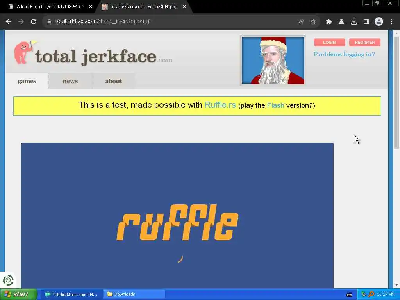Open the Downloads folder taskbar button

pyautogui.click(x=134, y=295)
